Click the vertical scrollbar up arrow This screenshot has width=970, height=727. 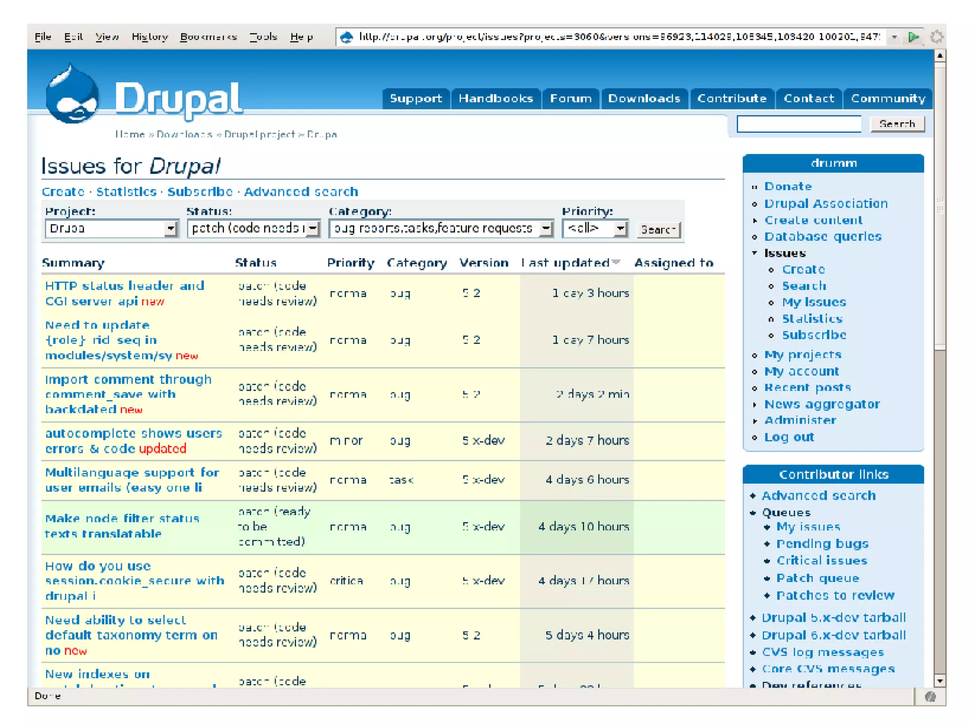point(940,56)
